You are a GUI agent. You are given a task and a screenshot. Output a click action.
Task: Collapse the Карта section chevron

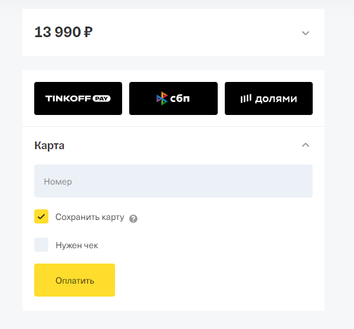305,145
